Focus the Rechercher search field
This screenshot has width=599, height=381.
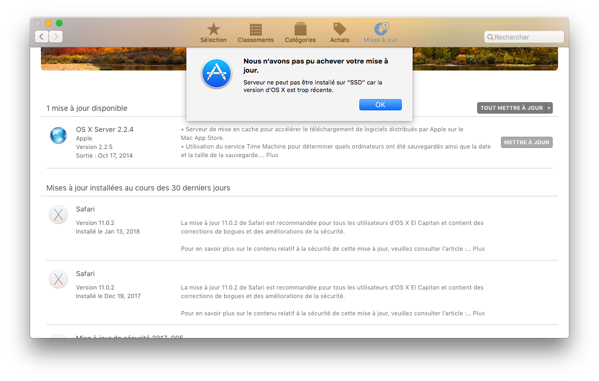click(x=524, y=37)
